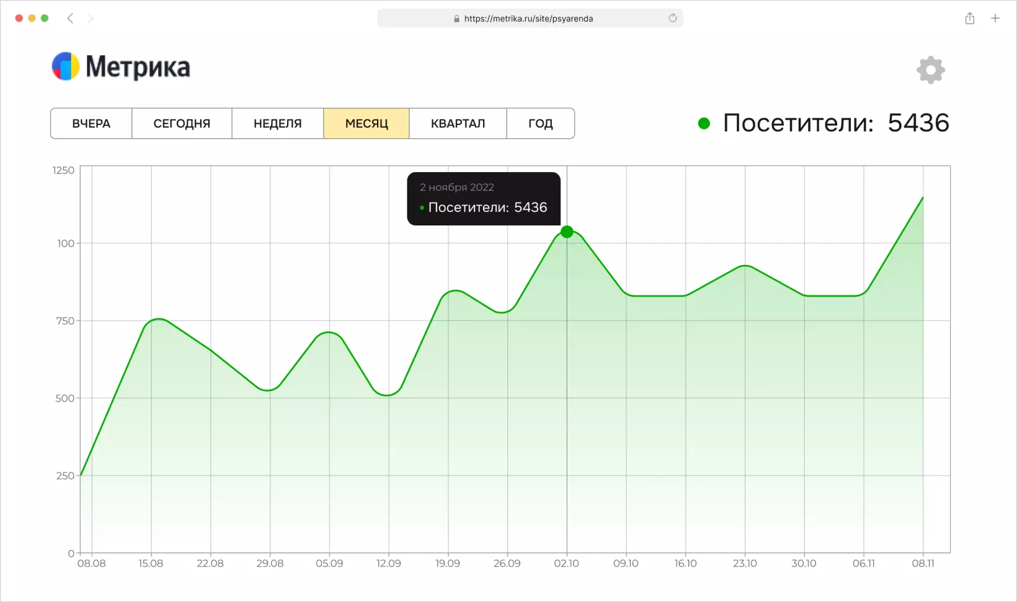Image resolution: width=1017 pixels, height=602 pixels.
Task: Toggle the green Посетители legend dot
Action: click(704, 123)
